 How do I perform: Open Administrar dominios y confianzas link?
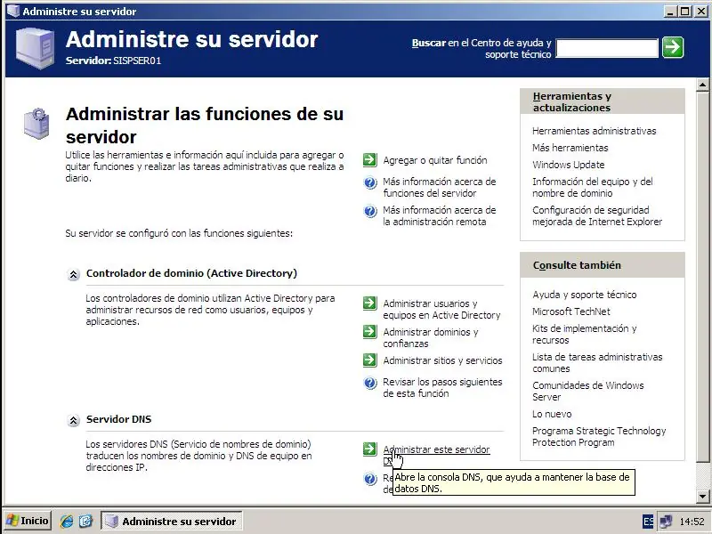[431, 338]
